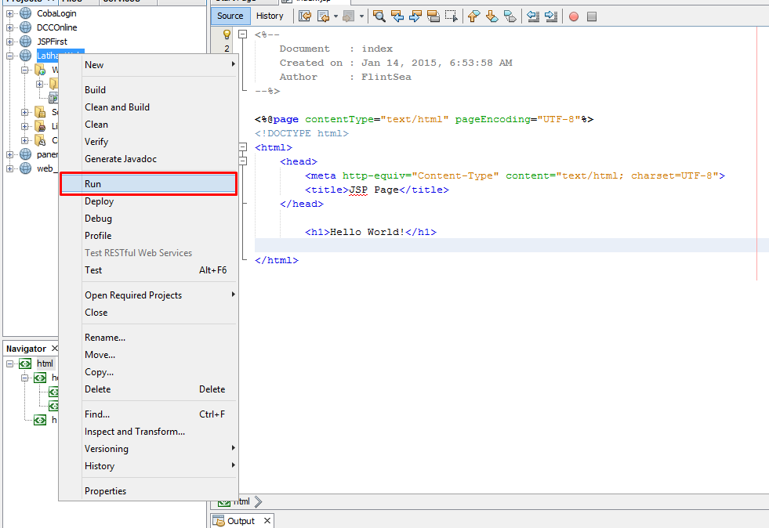Close the Navigator panel
Viewport: 769px width, 528px height.
coord(54,348)
